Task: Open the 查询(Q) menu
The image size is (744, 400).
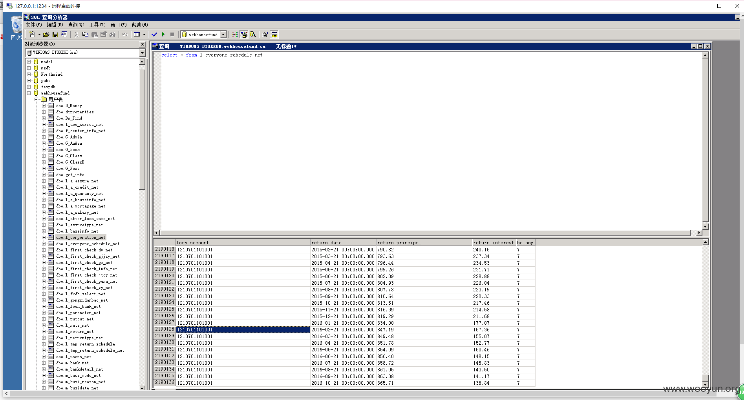Action: (x=76, y=25)
